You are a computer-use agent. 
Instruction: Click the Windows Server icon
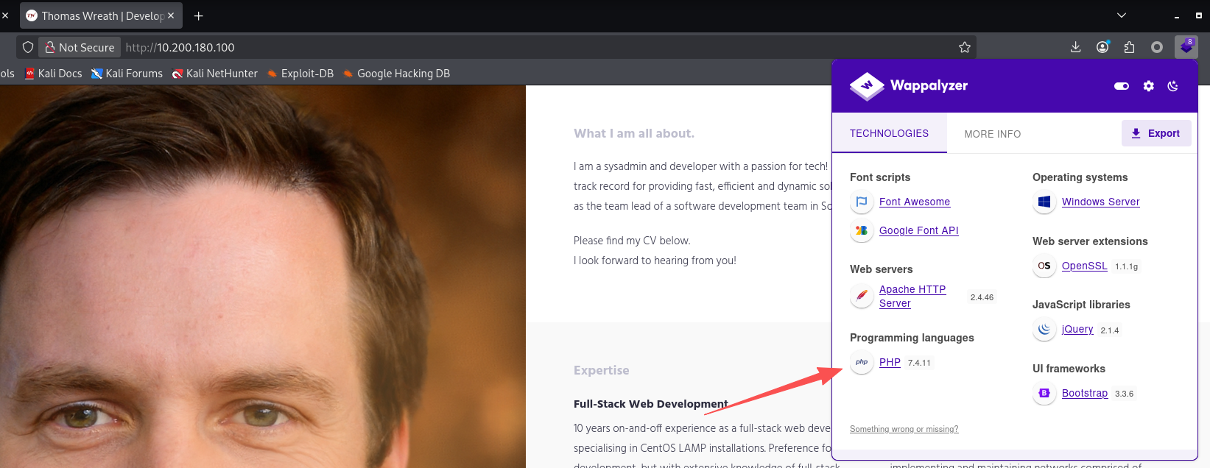(x=1044, y=202)
